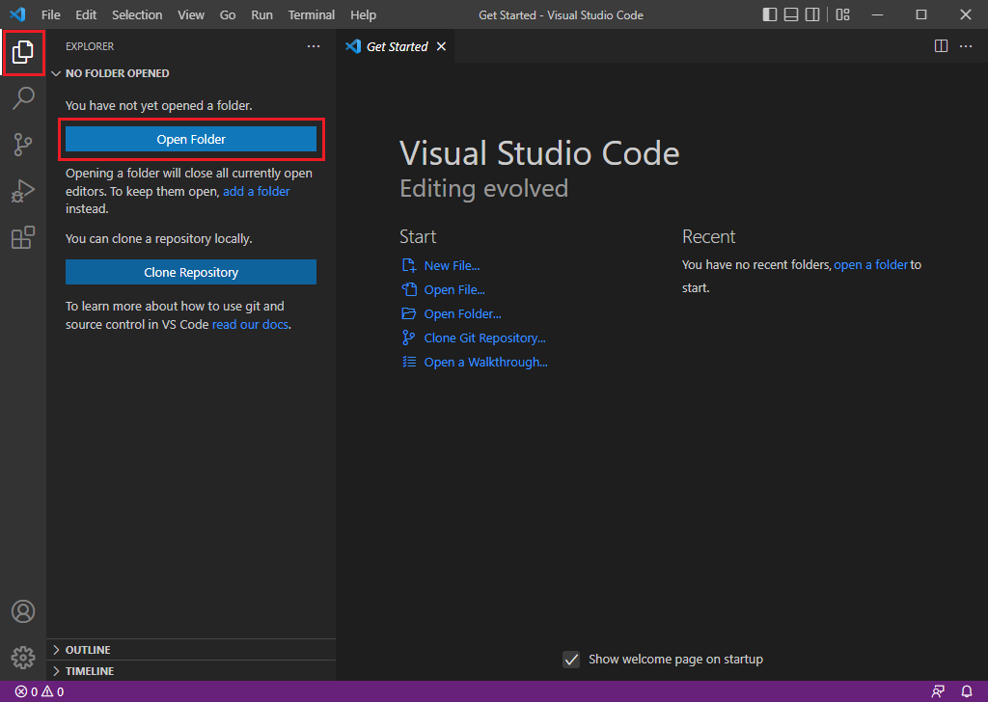
Task: Toggle the bottom panel layout icon
Action: click(791, 14)
